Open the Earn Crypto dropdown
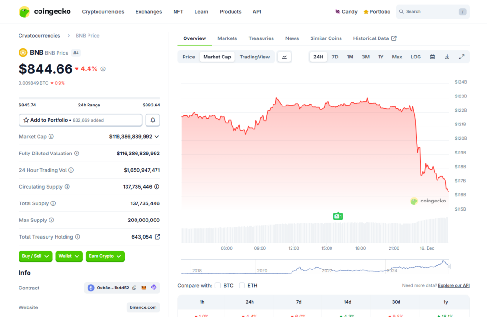The image size is (487, 317). pyautogui.click(x=105, y=256)
